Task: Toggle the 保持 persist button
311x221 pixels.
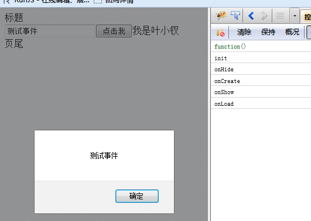Action: (268, 32)
